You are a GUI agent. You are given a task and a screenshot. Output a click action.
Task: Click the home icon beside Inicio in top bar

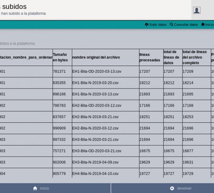pos(203,25)
